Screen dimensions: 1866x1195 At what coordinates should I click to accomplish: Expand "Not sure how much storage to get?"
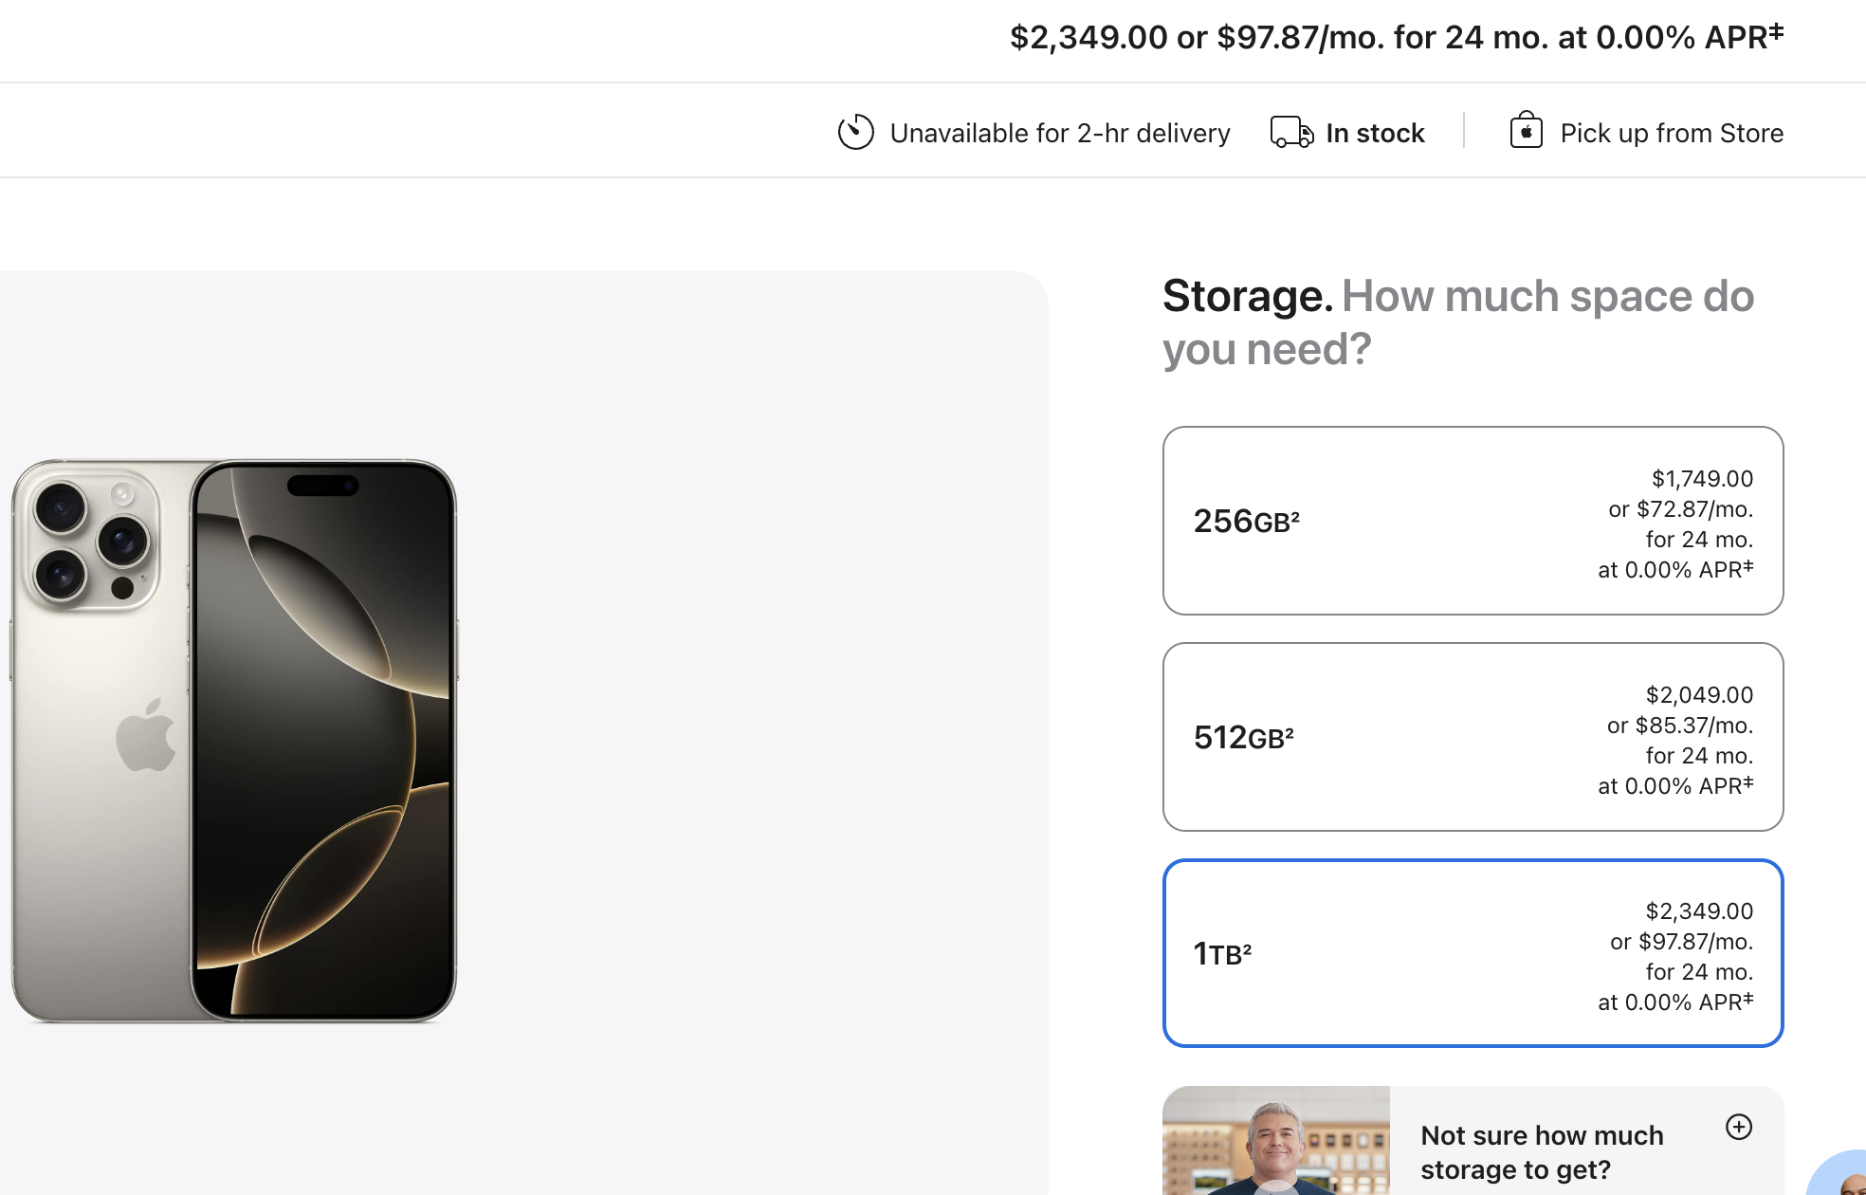(x=1541, y=1151)
